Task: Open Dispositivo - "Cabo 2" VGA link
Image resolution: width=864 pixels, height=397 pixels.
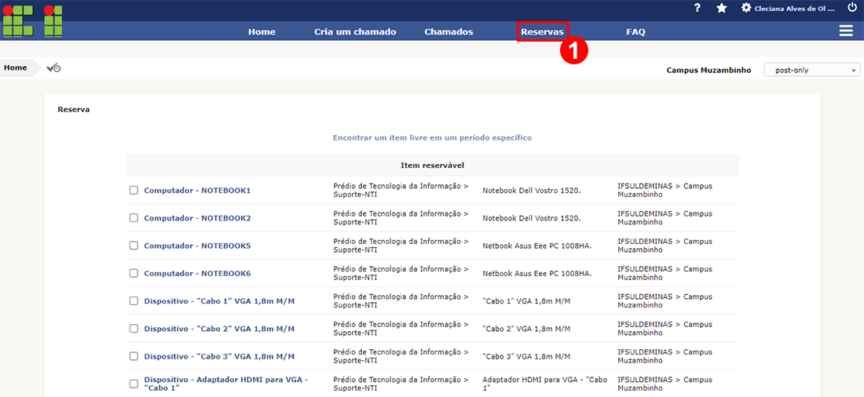Action: pos(219,329)
